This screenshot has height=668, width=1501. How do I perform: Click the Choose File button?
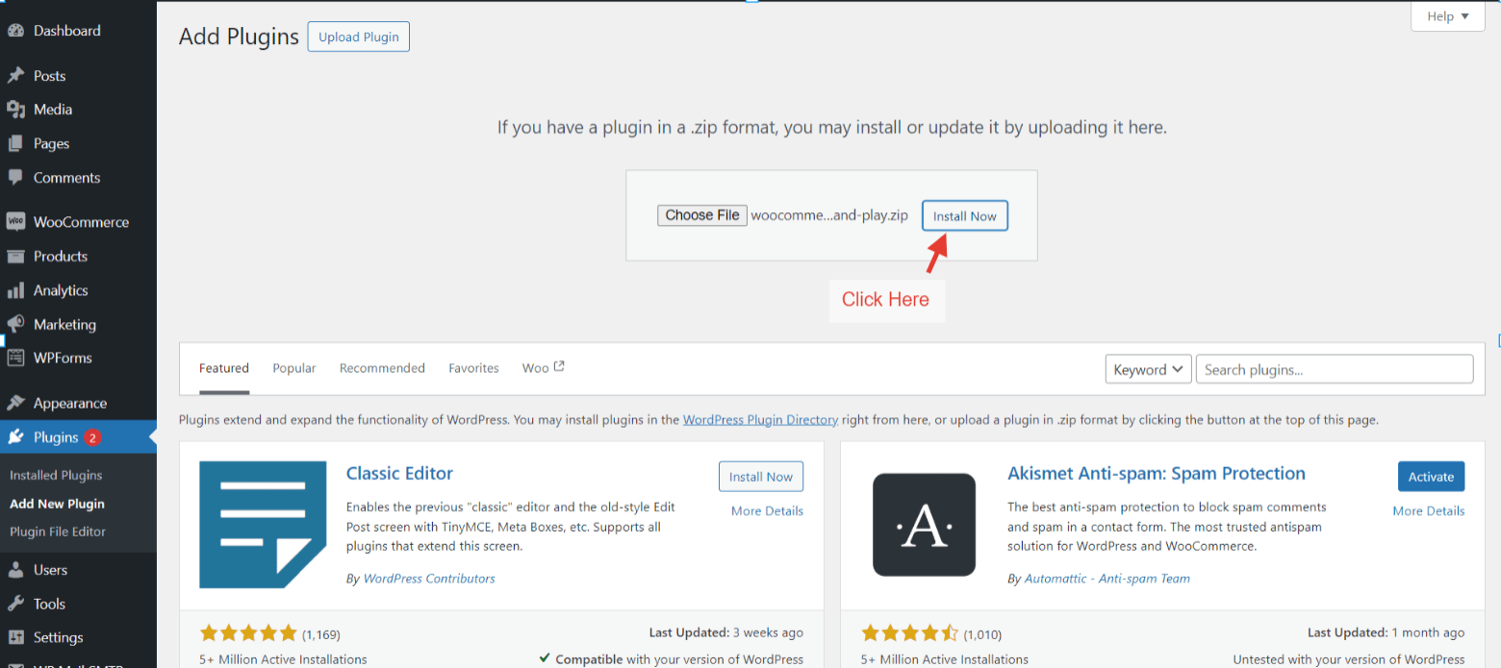pos(702,215)
